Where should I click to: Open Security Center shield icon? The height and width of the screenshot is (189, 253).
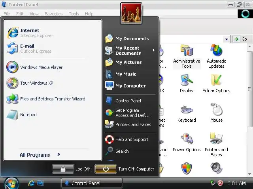(x=187, y=168)
